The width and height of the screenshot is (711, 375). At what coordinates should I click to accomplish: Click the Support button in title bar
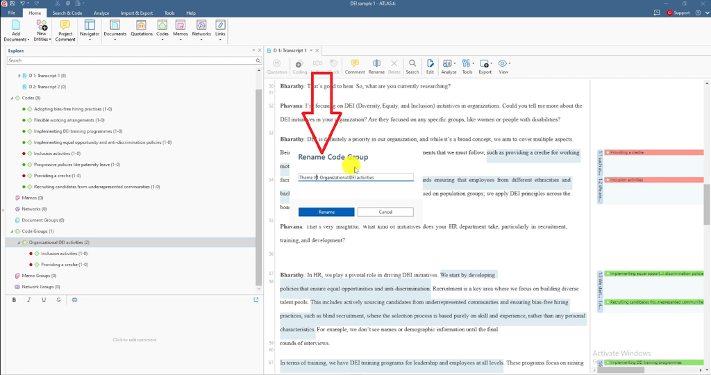pos(678,12)
